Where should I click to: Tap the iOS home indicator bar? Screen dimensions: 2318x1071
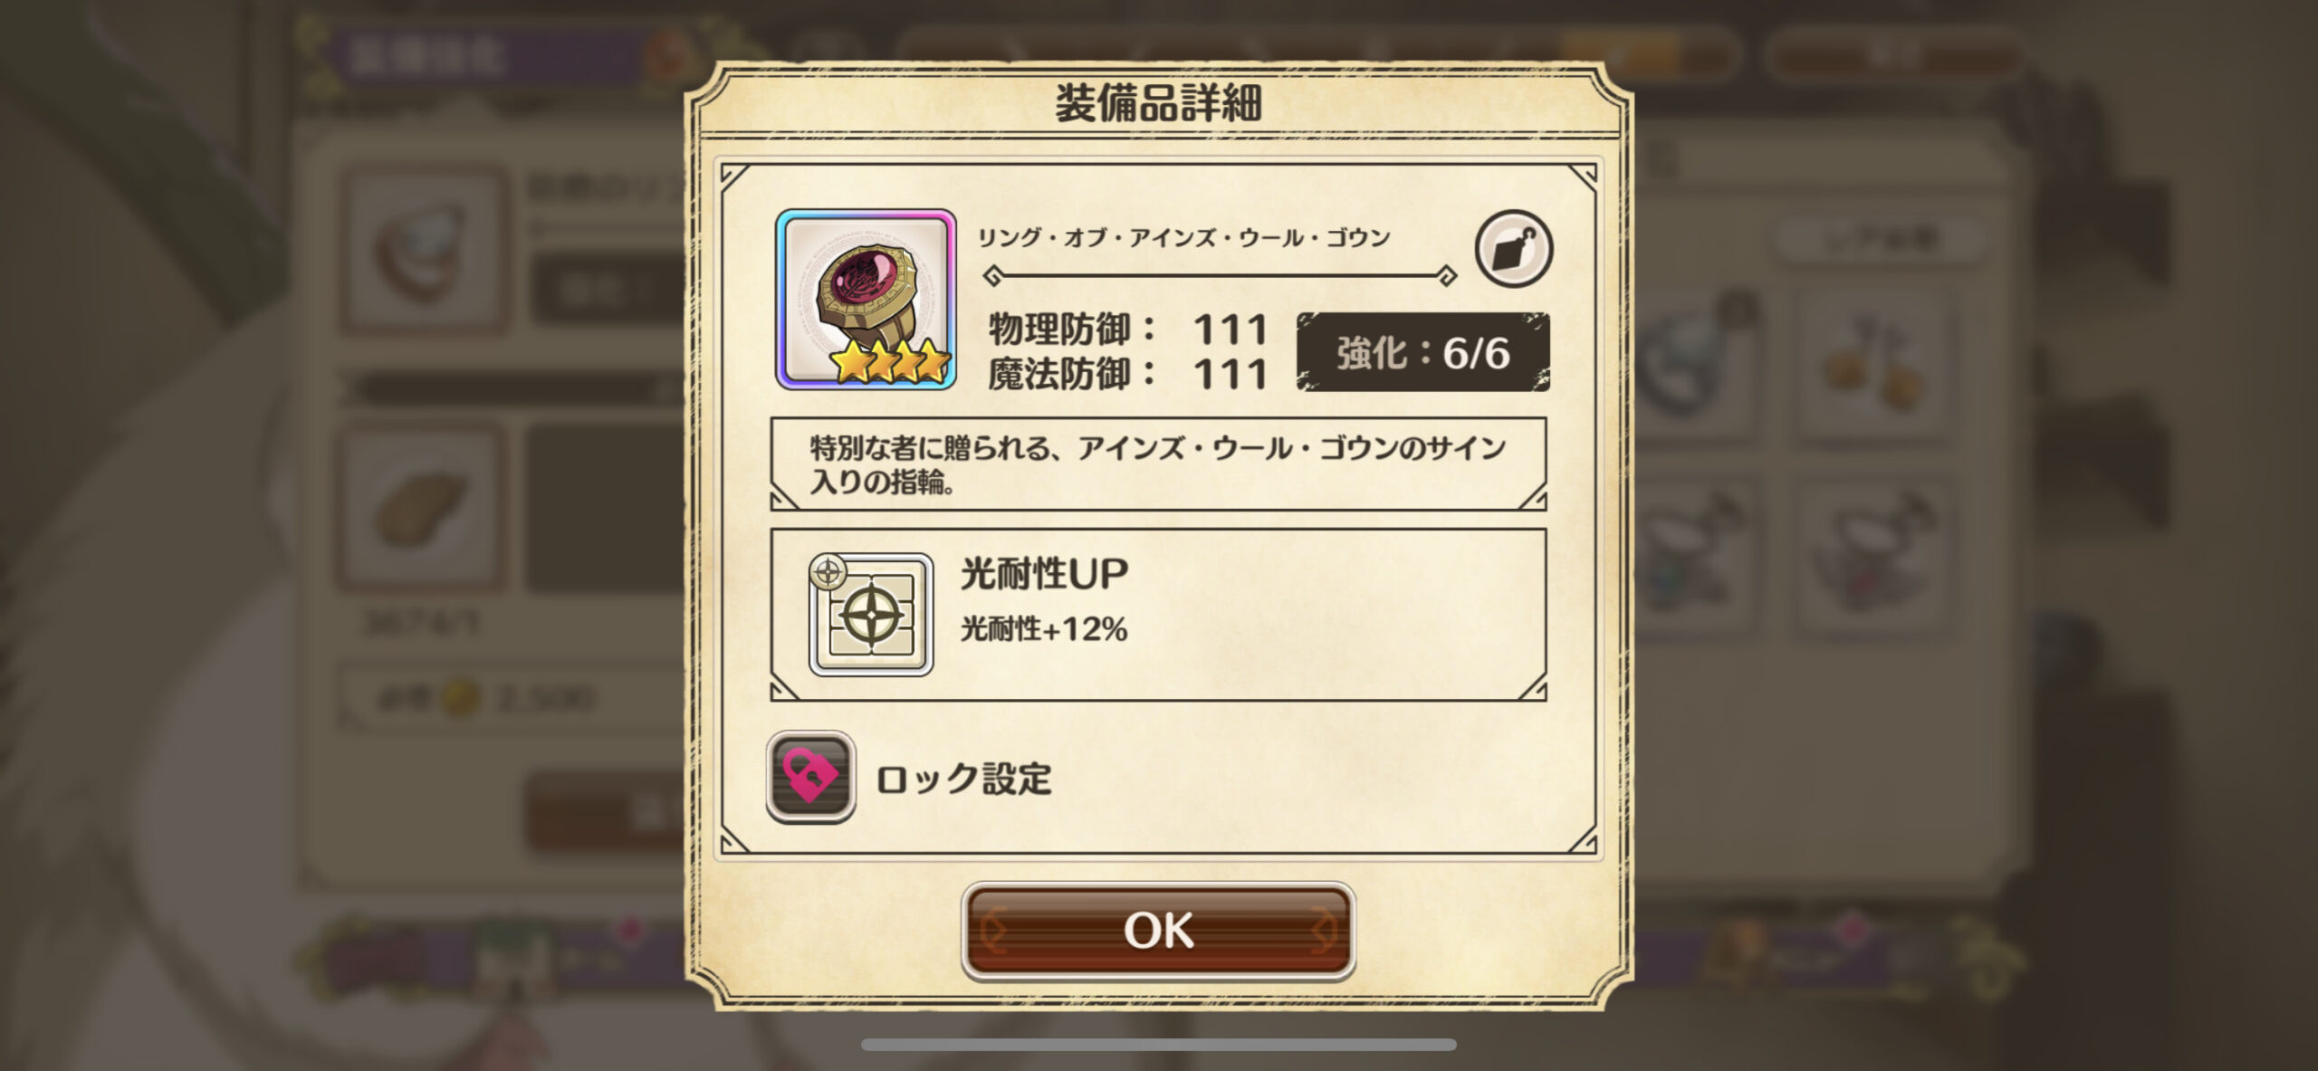coord(1158,1045)
